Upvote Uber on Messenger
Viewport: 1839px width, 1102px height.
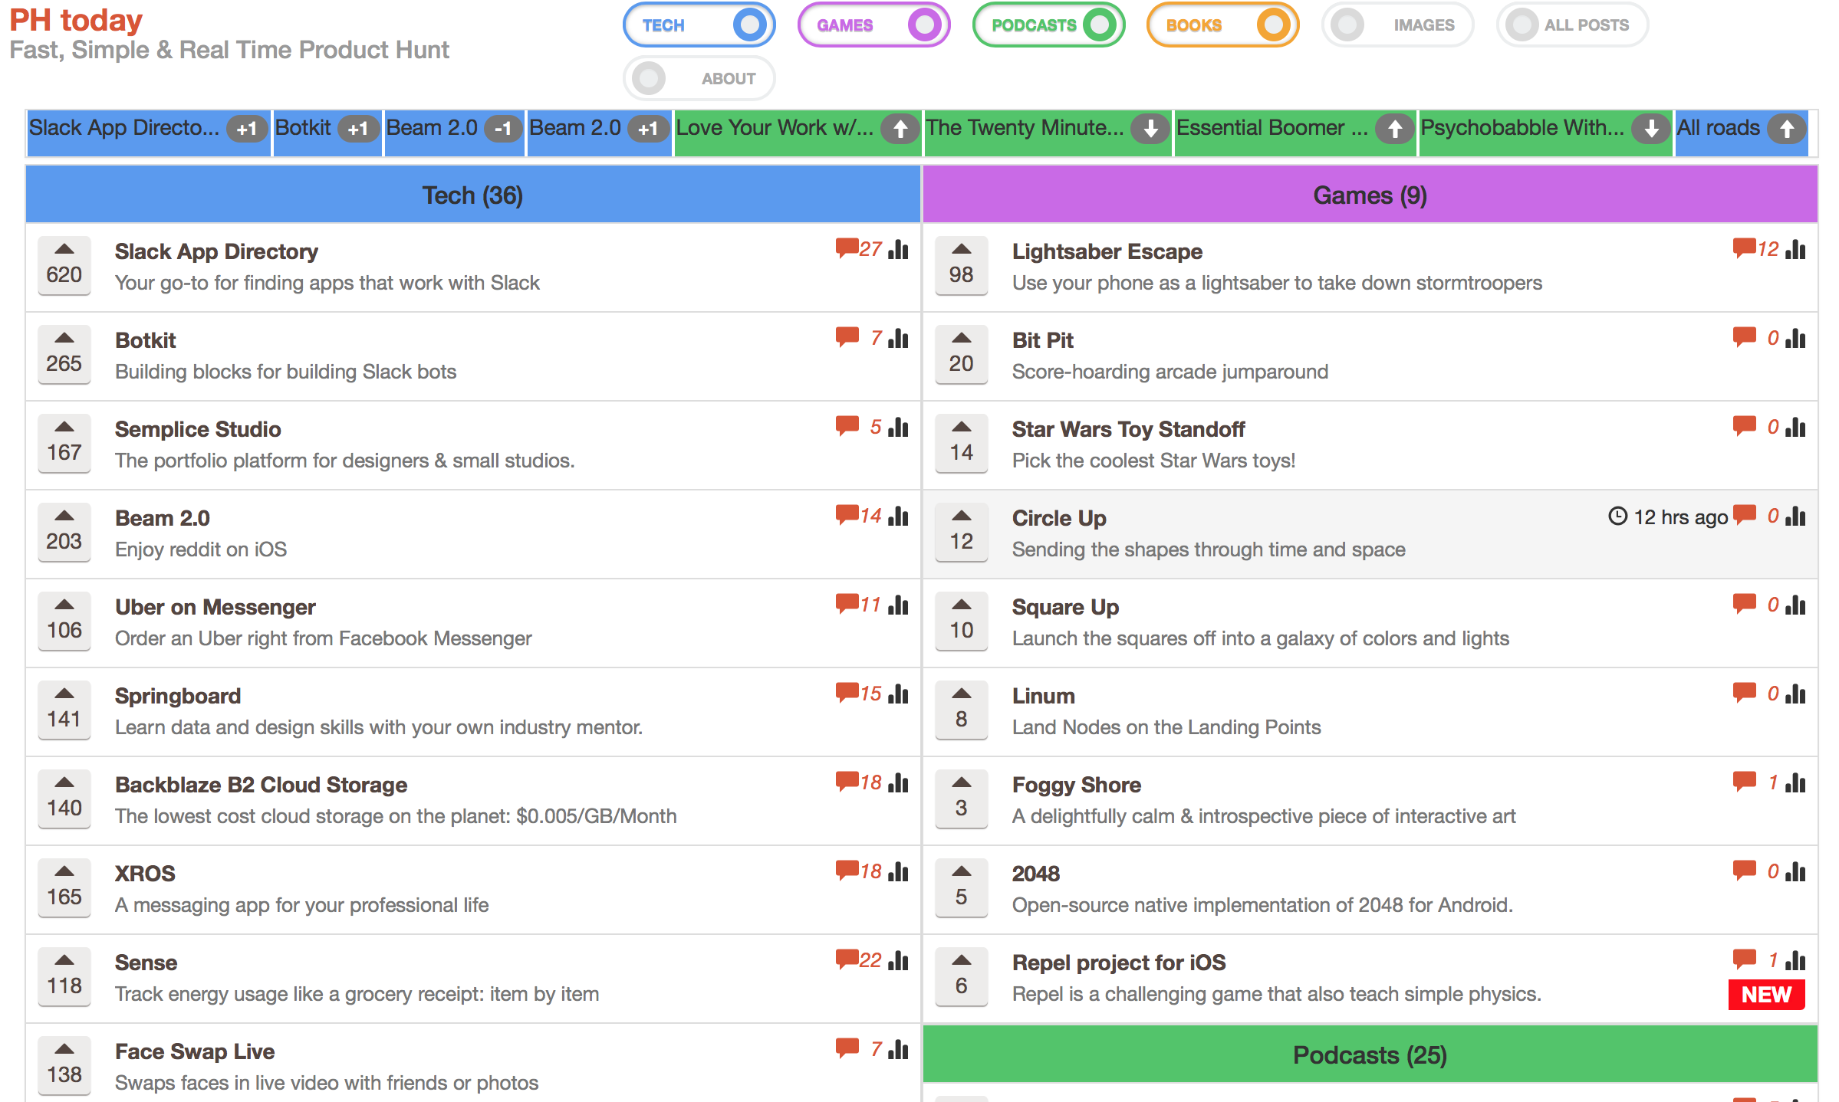pyautogui.click(x=64, y=621)
